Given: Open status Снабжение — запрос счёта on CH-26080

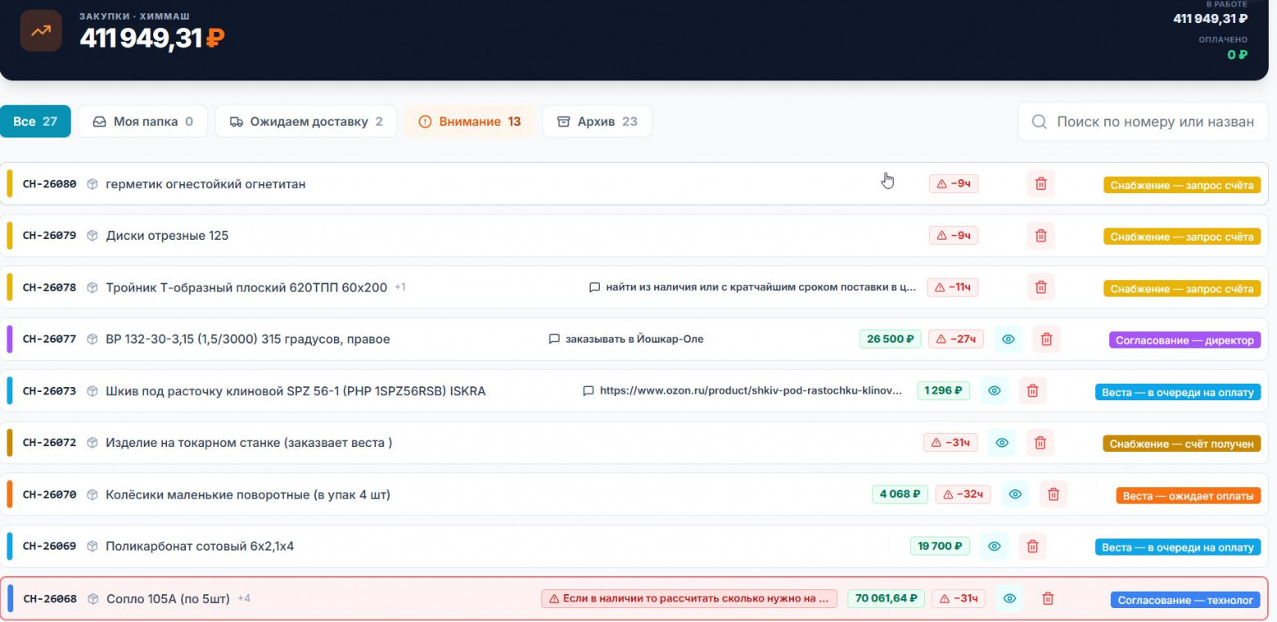Looking at the screenshot, I should click(x=1181, y=185).
